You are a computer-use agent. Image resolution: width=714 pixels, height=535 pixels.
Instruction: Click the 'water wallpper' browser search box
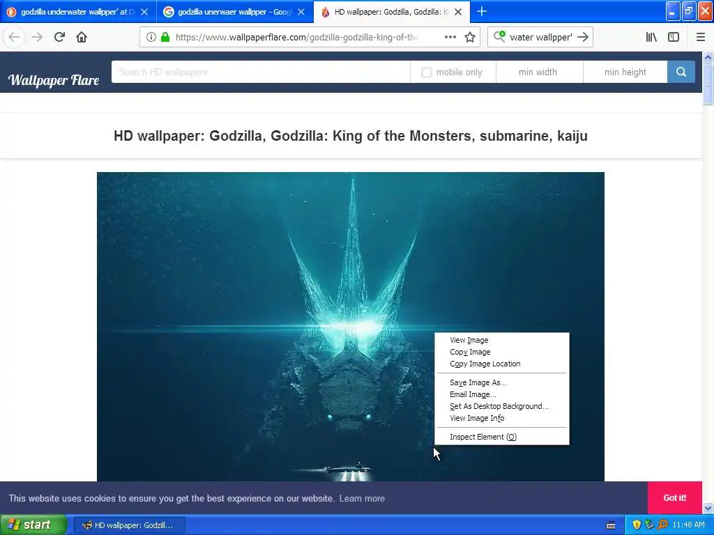click(540, 38)
